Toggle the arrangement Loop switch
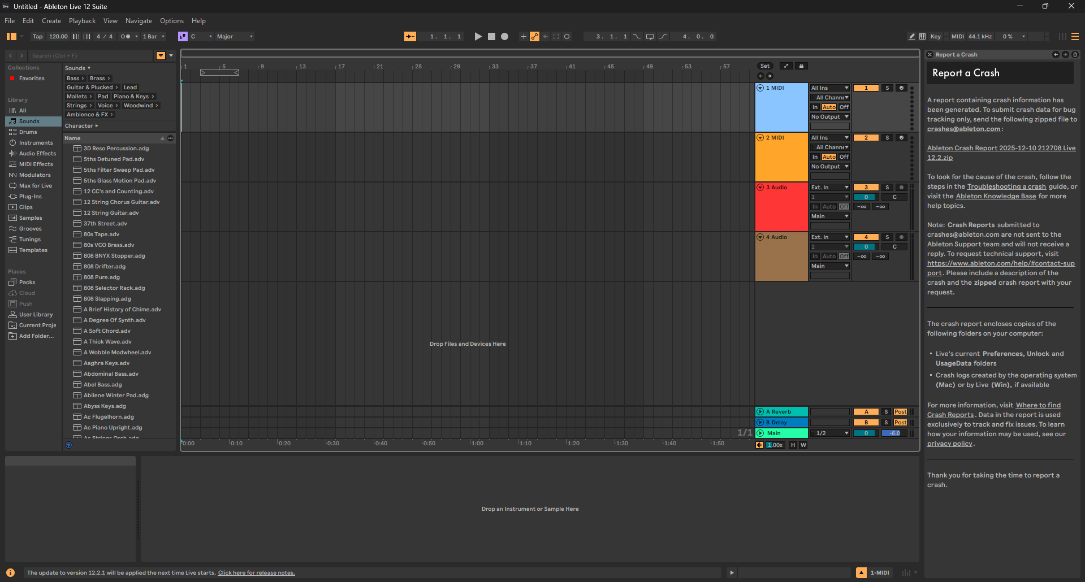 click(x=650, y=37)
